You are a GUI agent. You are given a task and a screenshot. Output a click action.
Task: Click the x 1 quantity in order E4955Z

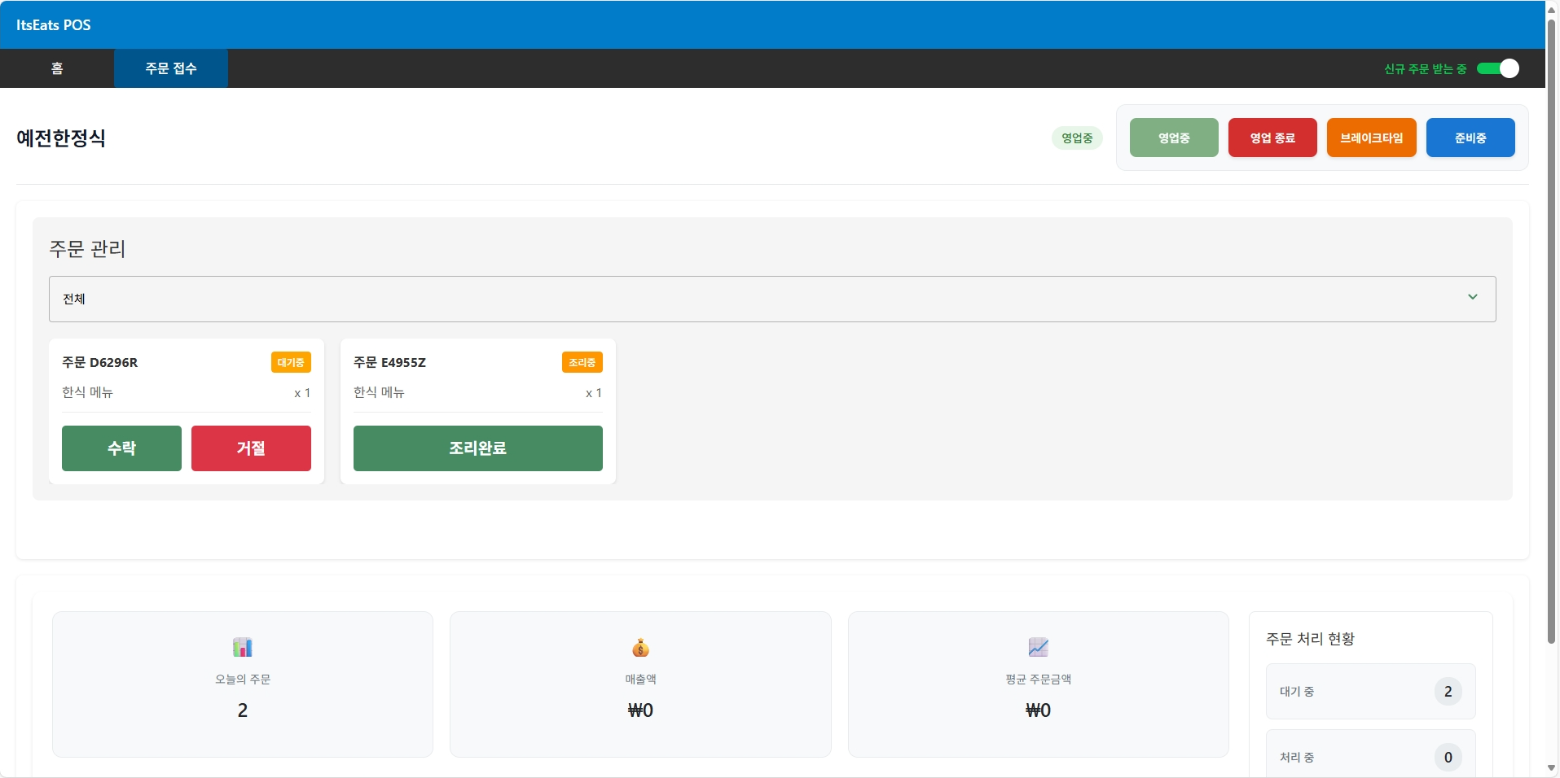coord(594,393)
